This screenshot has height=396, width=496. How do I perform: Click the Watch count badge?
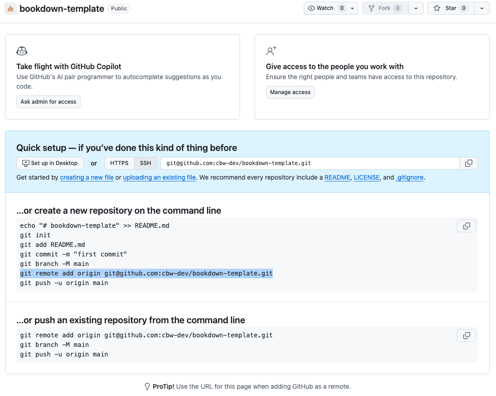click(341, 8)
